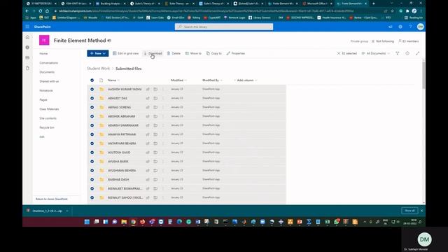Click the pink Finite Element Method site logo
This screenshot has height=252, width=448.
pos(44,41)
